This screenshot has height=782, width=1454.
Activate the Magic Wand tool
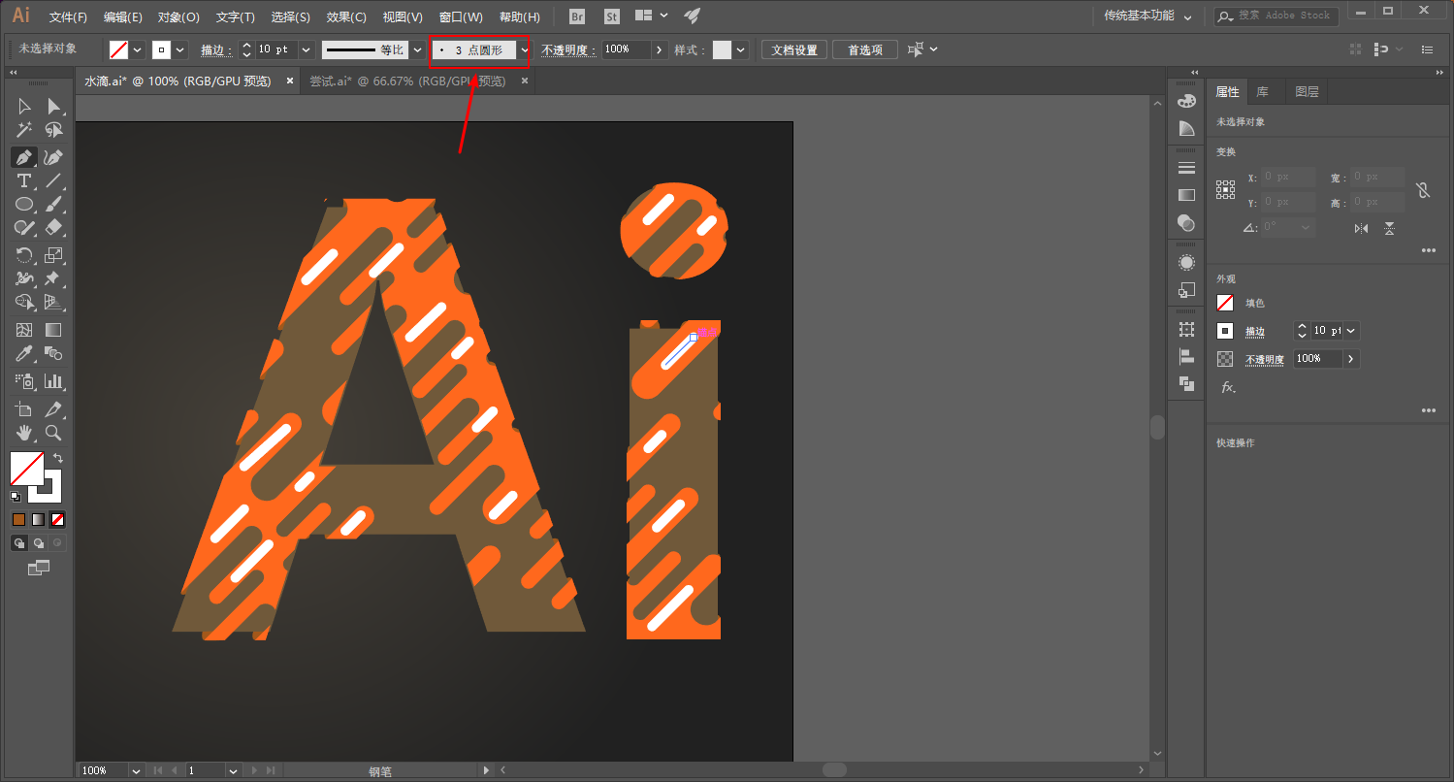click(x=24, y=131)
